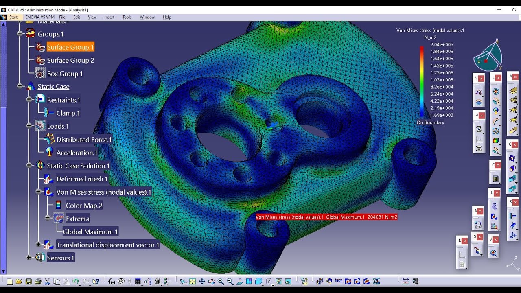Click the On Boundary legend text
The height and width of the screenshot is (293, 521).
pos(430,122)
